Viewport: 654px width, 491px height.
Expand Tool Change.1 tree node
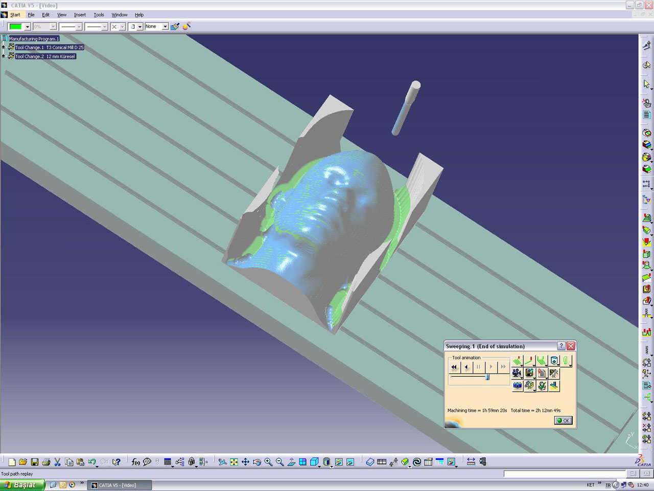coord(4,48)
